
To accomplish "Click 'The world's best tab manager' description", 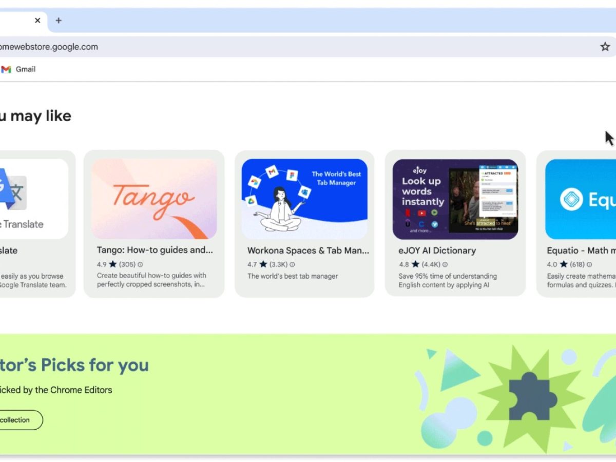I will pos(293,276).
